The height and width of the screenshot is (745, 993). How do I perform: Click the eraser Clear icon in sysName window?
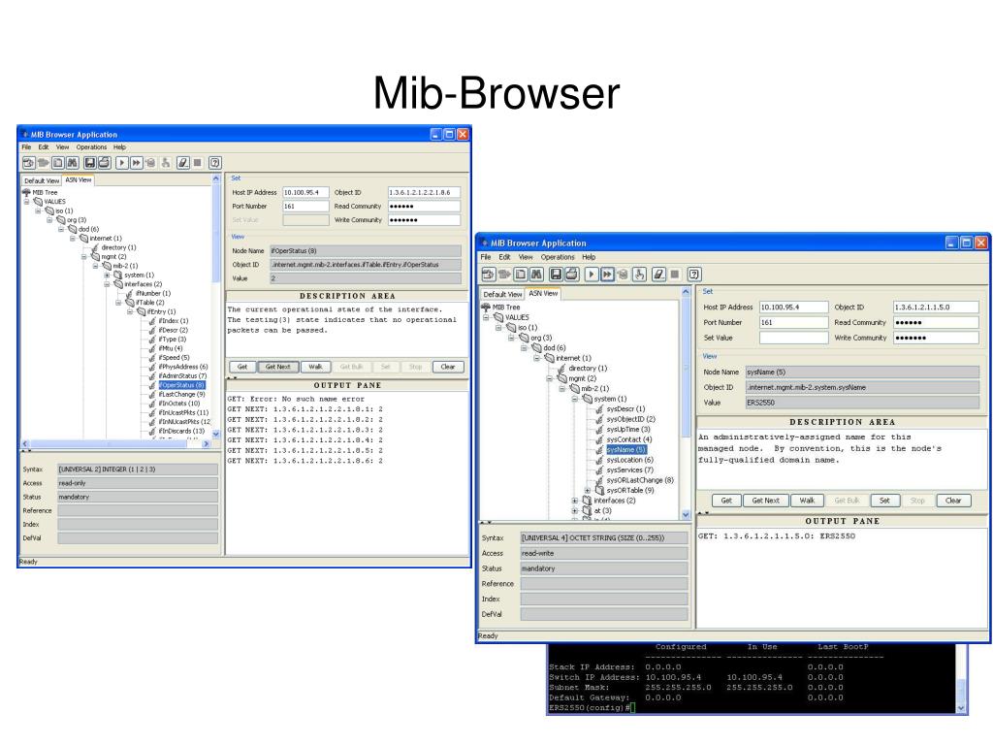click(x=659, y=275)
